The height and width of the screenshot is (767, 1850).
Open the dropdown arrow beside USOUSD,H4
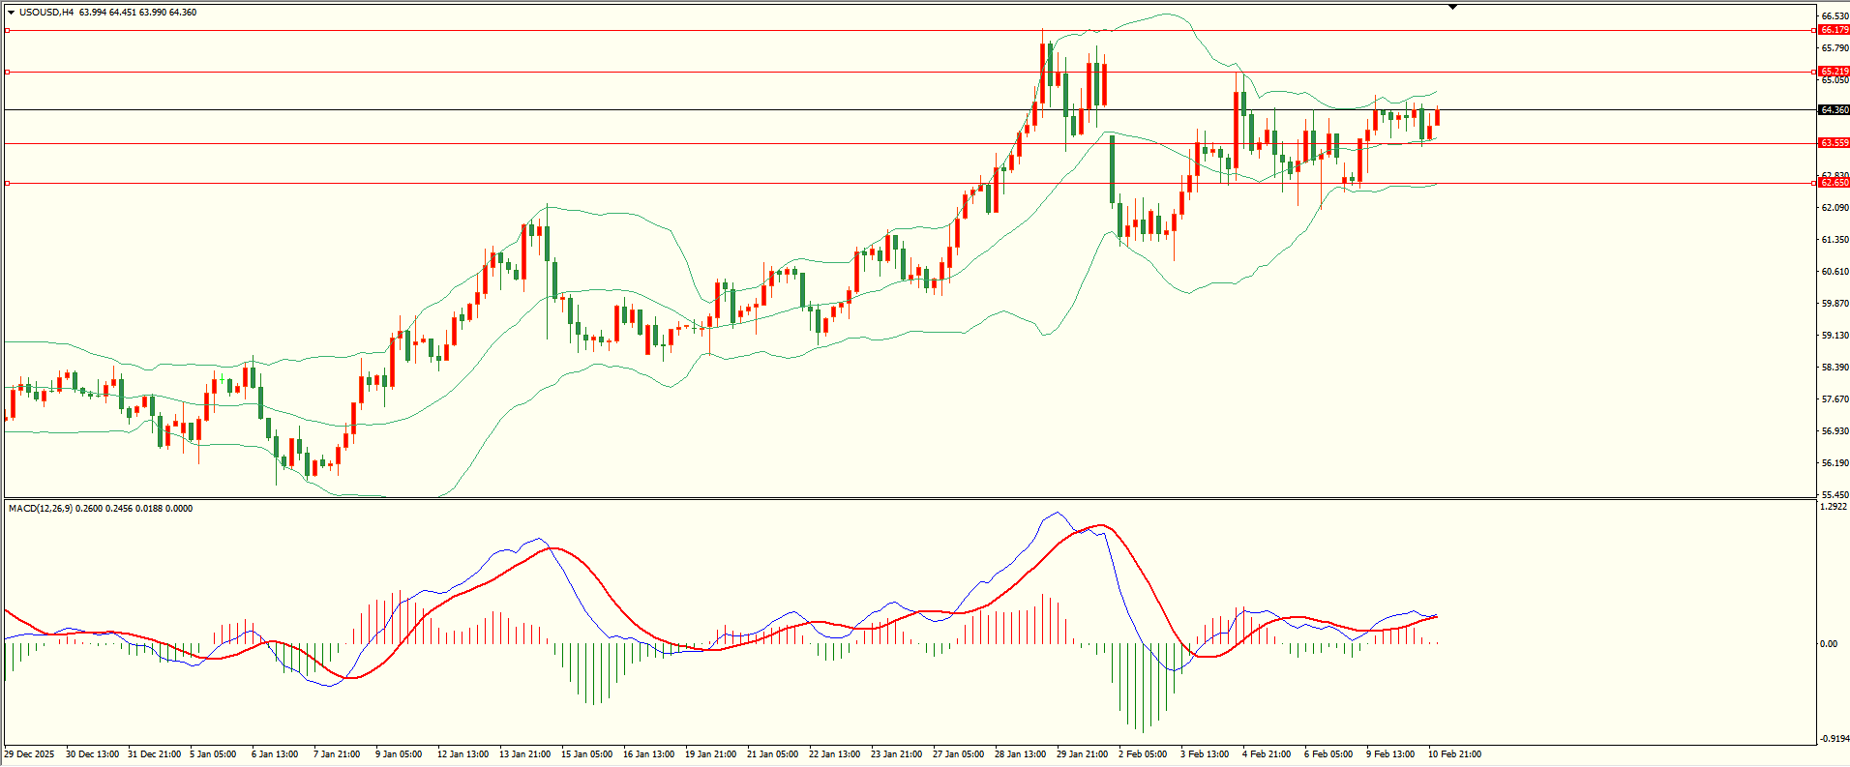tap(11, 13)
